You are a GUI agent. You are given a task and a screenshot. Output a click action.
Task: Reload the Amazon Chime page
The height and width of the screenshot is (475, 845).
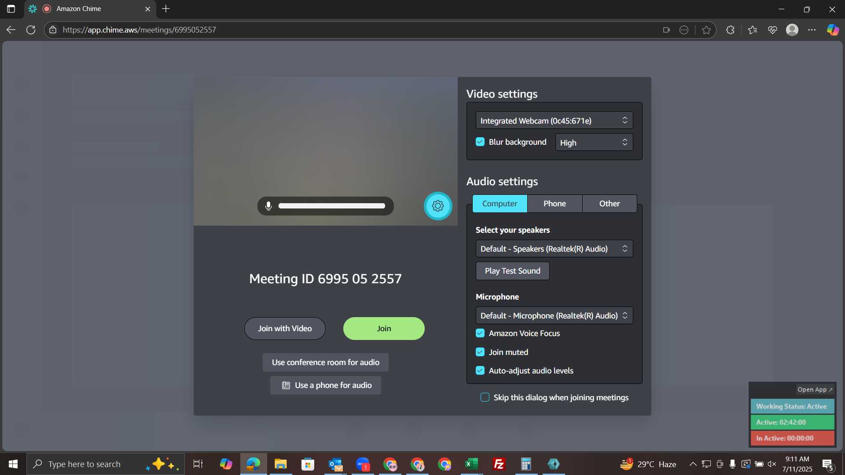[x=31, y=30]
